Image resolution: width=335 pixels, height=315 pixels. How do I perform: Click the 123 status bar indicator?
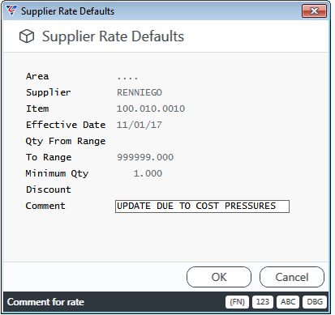(263, 302)
